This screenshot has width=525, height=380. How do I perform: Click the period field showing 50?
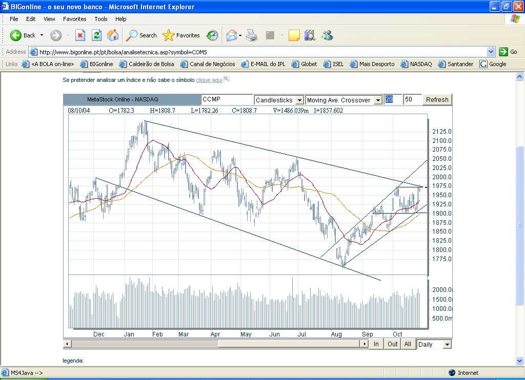[x=413, y=99]
